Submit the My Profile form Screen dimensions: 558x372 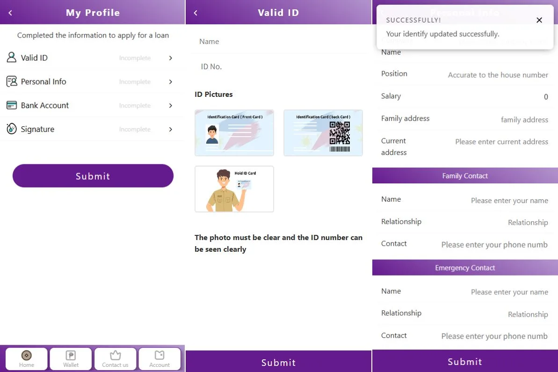(x=93, y=176)
